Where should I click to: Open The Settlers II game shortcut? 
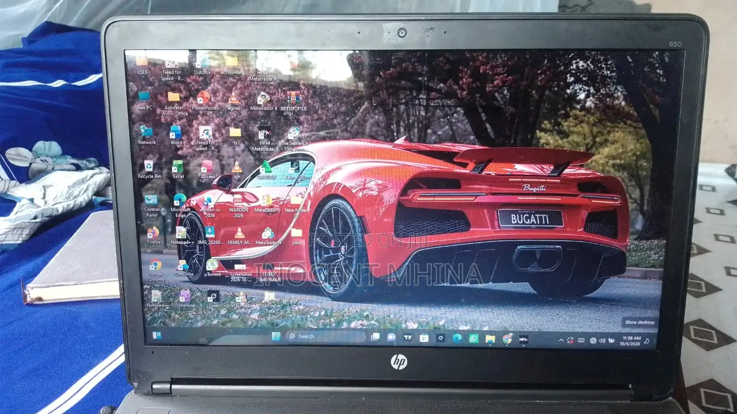[294, 138]
